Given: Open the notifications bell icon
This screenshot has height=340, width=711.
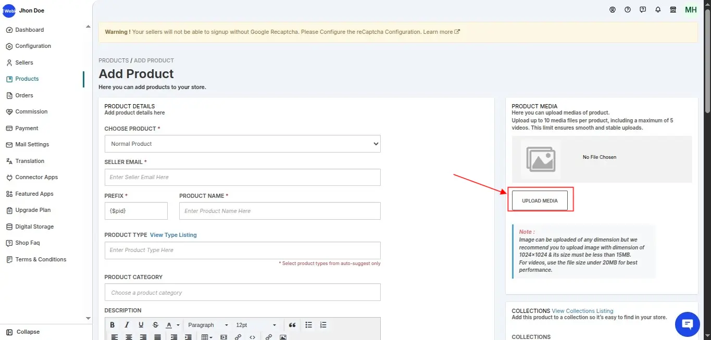Looking at the screenshot, I should [658, 10].
